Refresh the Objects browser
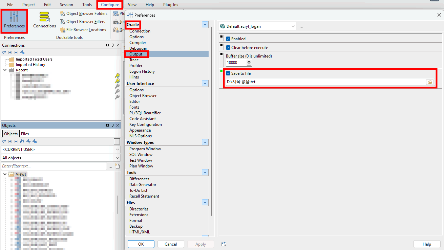The height and width of the screenshot is (250, 444). (4, 141)
